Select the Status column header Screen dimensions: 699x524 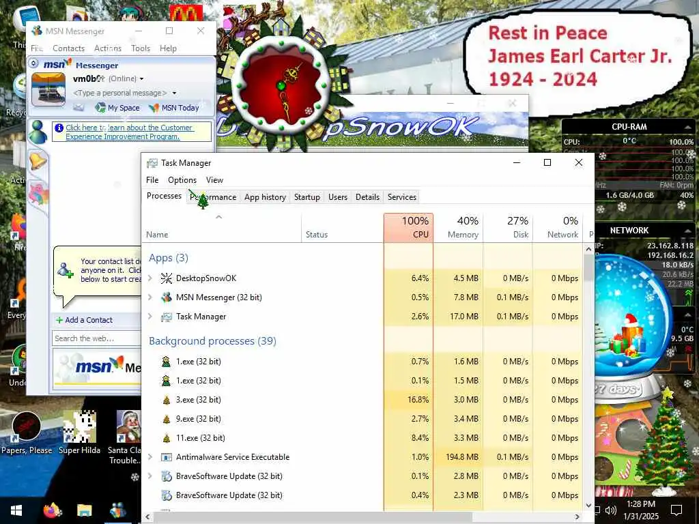click(343, 228)
